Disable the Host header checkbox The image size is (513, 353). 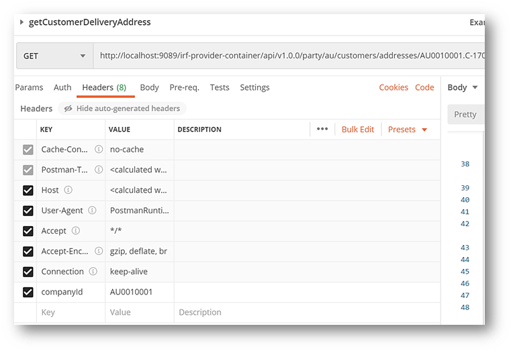coord(28,191)
